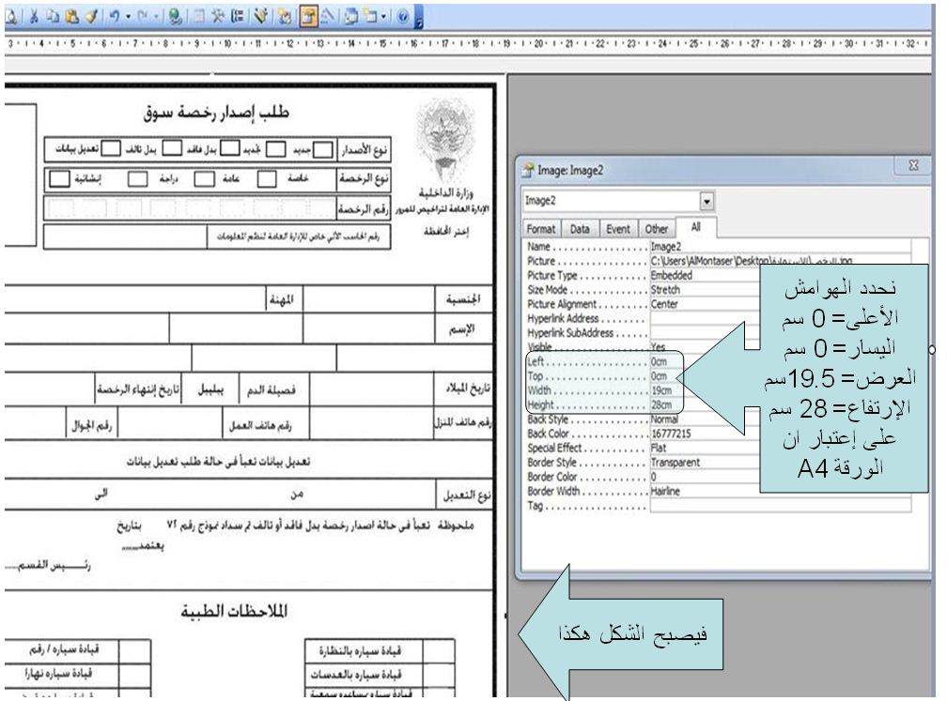947x701 pixels.
Task: Switch to the Other tab
Action: pos(657,229)
